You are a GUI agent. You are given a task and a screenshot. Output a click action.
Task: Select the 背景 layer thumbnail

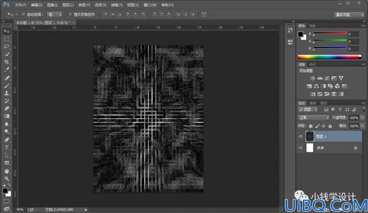pyautogui.click(x=310, y=148)
